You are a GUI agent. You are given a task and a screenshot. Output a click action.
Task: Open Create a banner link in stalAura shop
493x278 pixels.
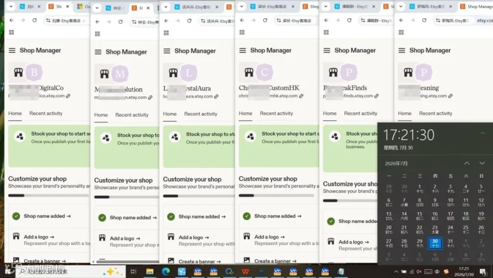click(x=199, y=262)
